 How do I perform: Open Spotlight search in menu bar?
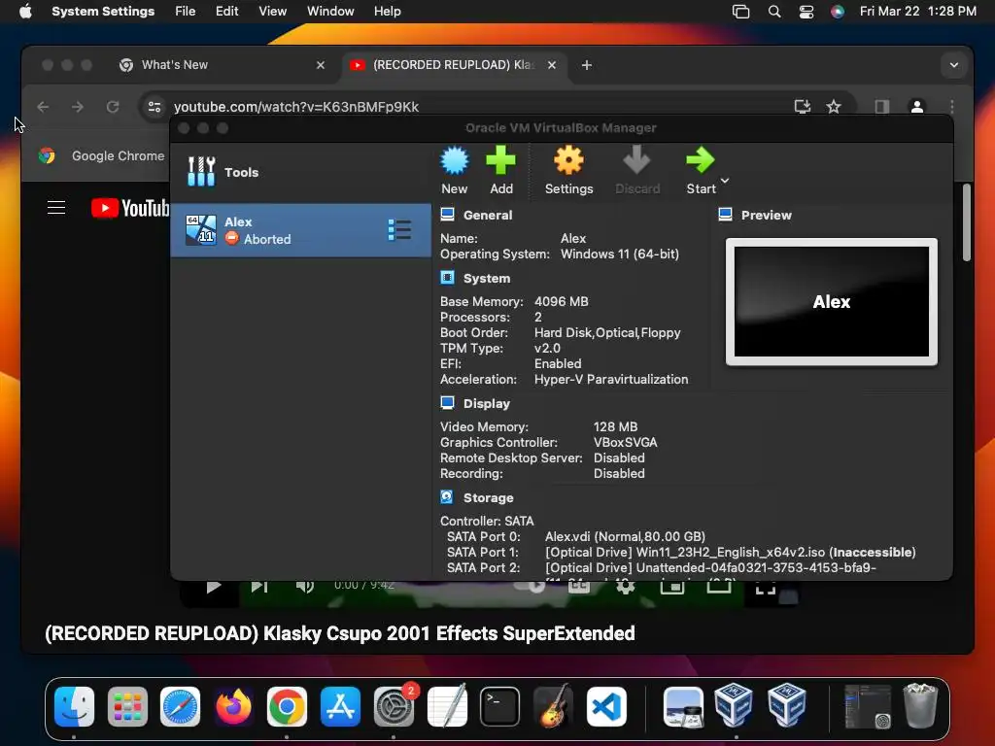pos(774,12)
